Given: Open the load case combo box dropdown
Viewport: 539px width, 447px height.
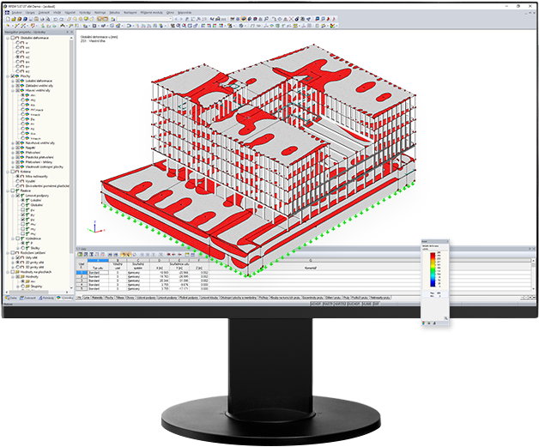Looking at the screenshot, I should (x=171, y=19).
